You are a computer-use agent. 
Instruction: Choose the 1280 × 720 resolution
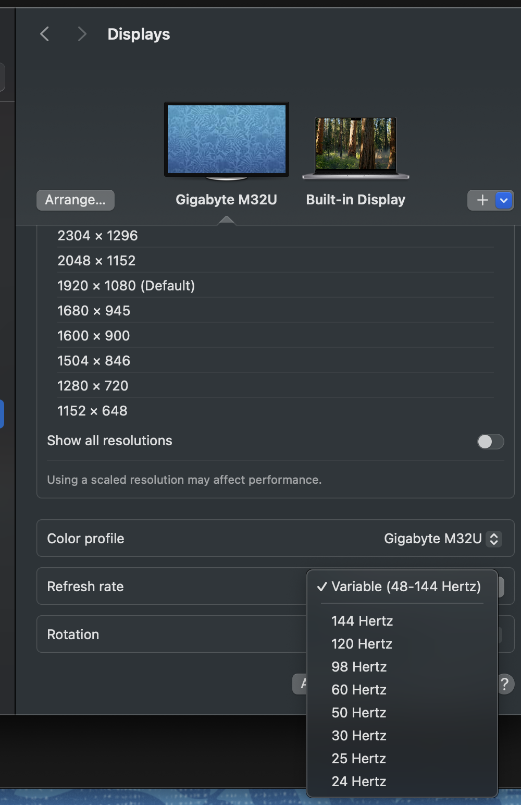(93, 386)
